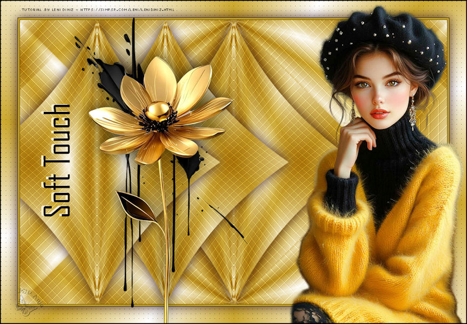Image resolution: width=467 pixels, height=324 pixels.
Task: Click the thin diagonal black ink stroke
Action: pyautogui.click(x=226, y=221)
